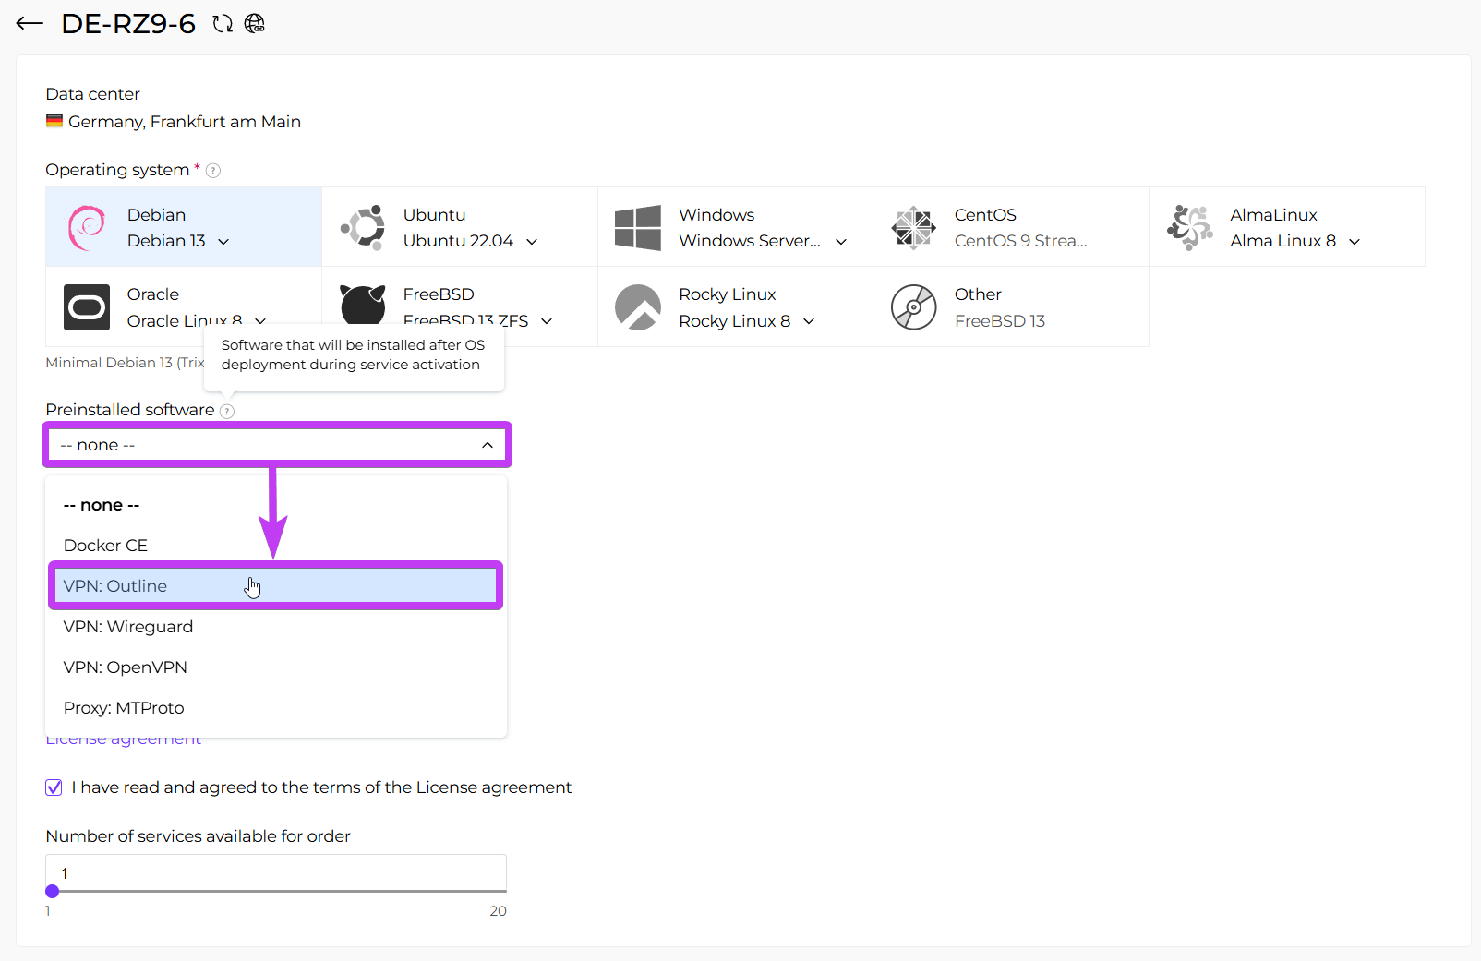Click the services quantity slider handle
The width and height of the screenshot is (1481, 961).
tap(53, 891)
